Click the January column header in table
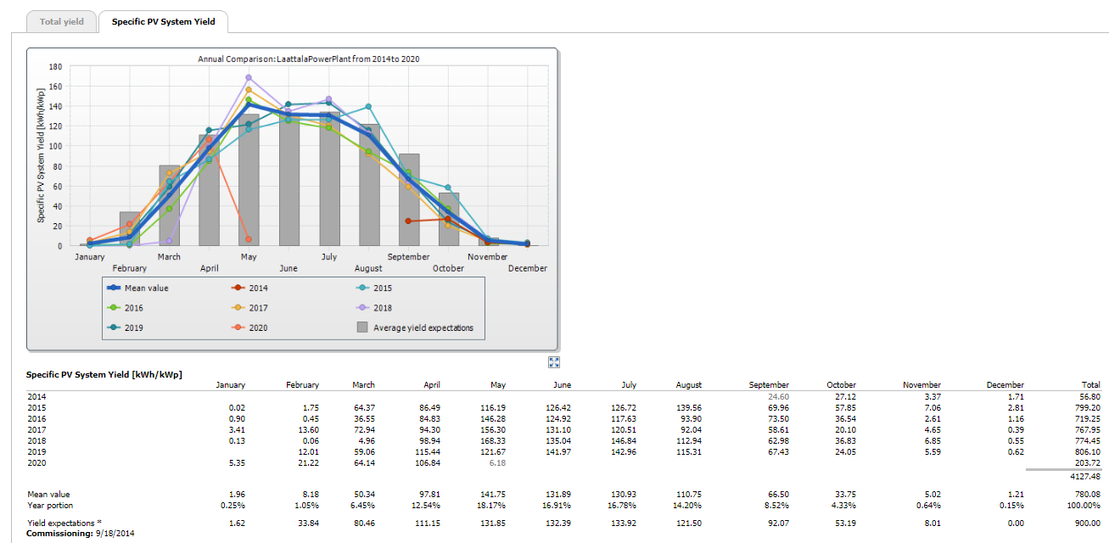 [231, 385]
